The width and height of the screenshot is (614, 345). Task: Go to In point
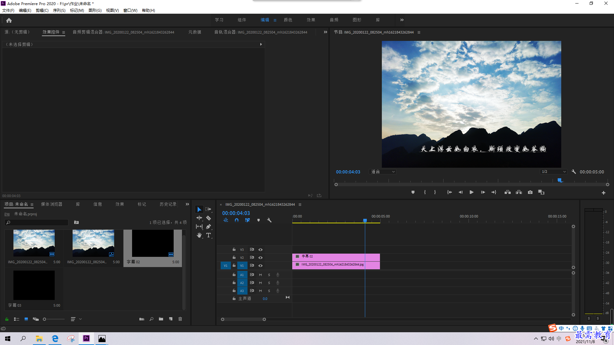click(449, 192)
